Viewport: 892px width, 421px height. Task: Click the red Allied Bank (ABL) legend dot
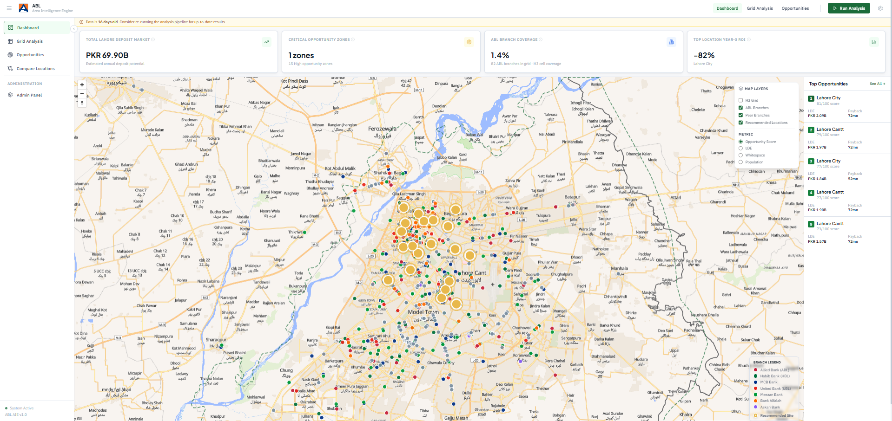pos(755,370)
